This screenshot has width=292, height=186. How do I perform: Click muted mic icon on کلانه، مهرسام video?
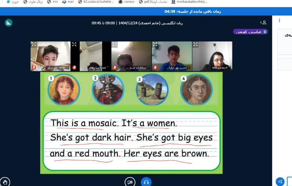click(34, 67)
